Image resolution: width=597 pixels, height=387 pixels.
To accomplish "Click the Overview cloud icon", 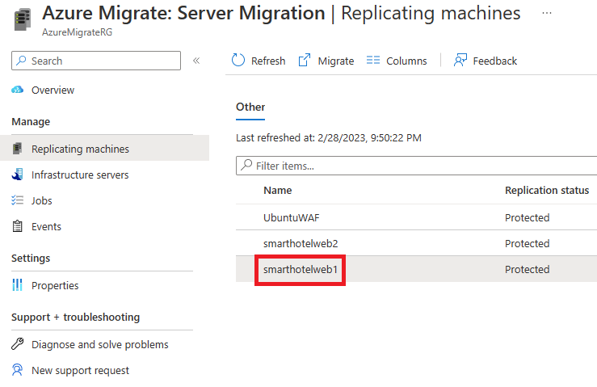I will point(17,90).
